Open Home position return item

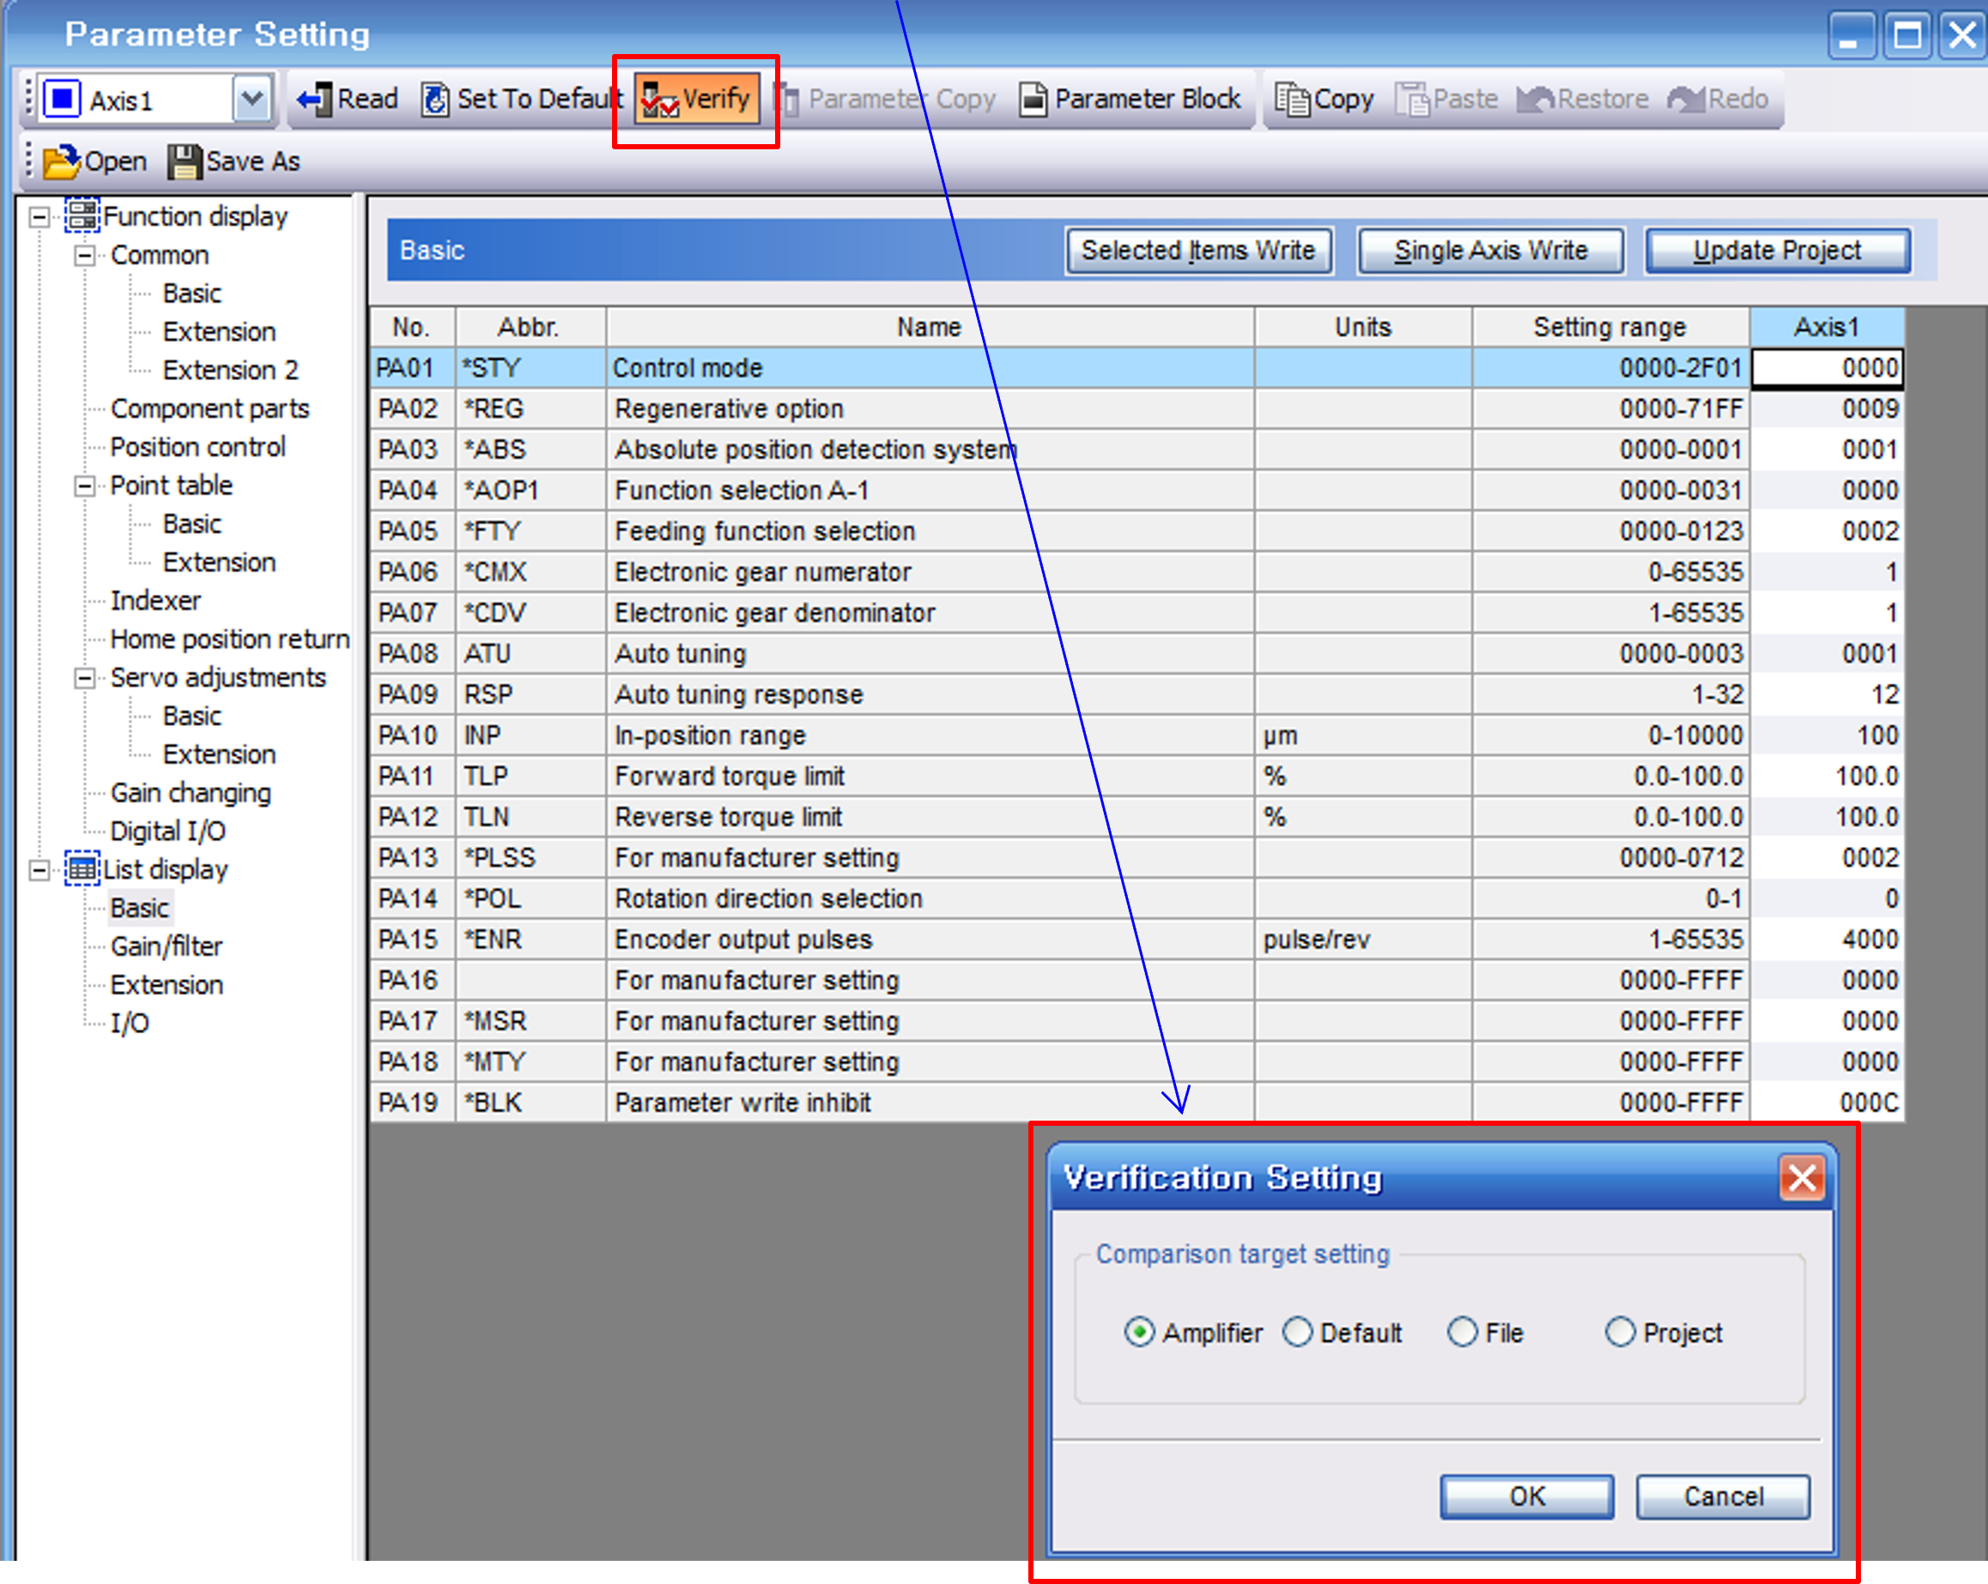(229, 639)
